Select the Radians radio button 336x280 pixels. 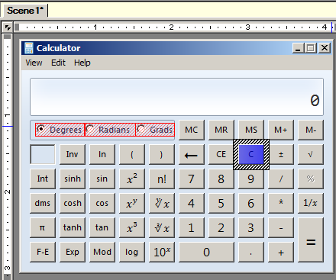(110, 130)
